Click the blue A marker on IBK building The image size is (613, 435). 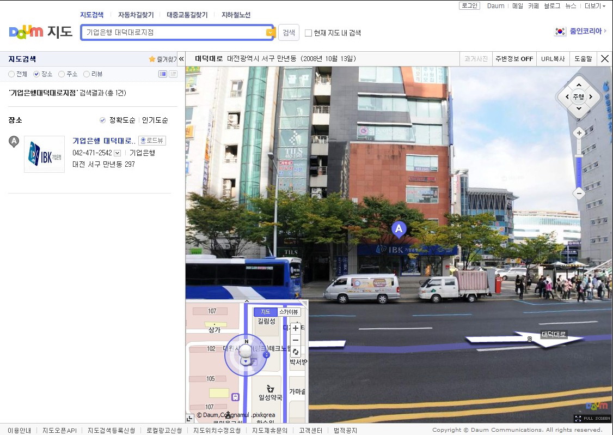click(399, 229)
